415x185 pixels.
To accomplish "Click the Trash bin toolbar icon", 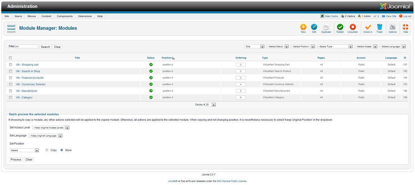I will 380,27.
